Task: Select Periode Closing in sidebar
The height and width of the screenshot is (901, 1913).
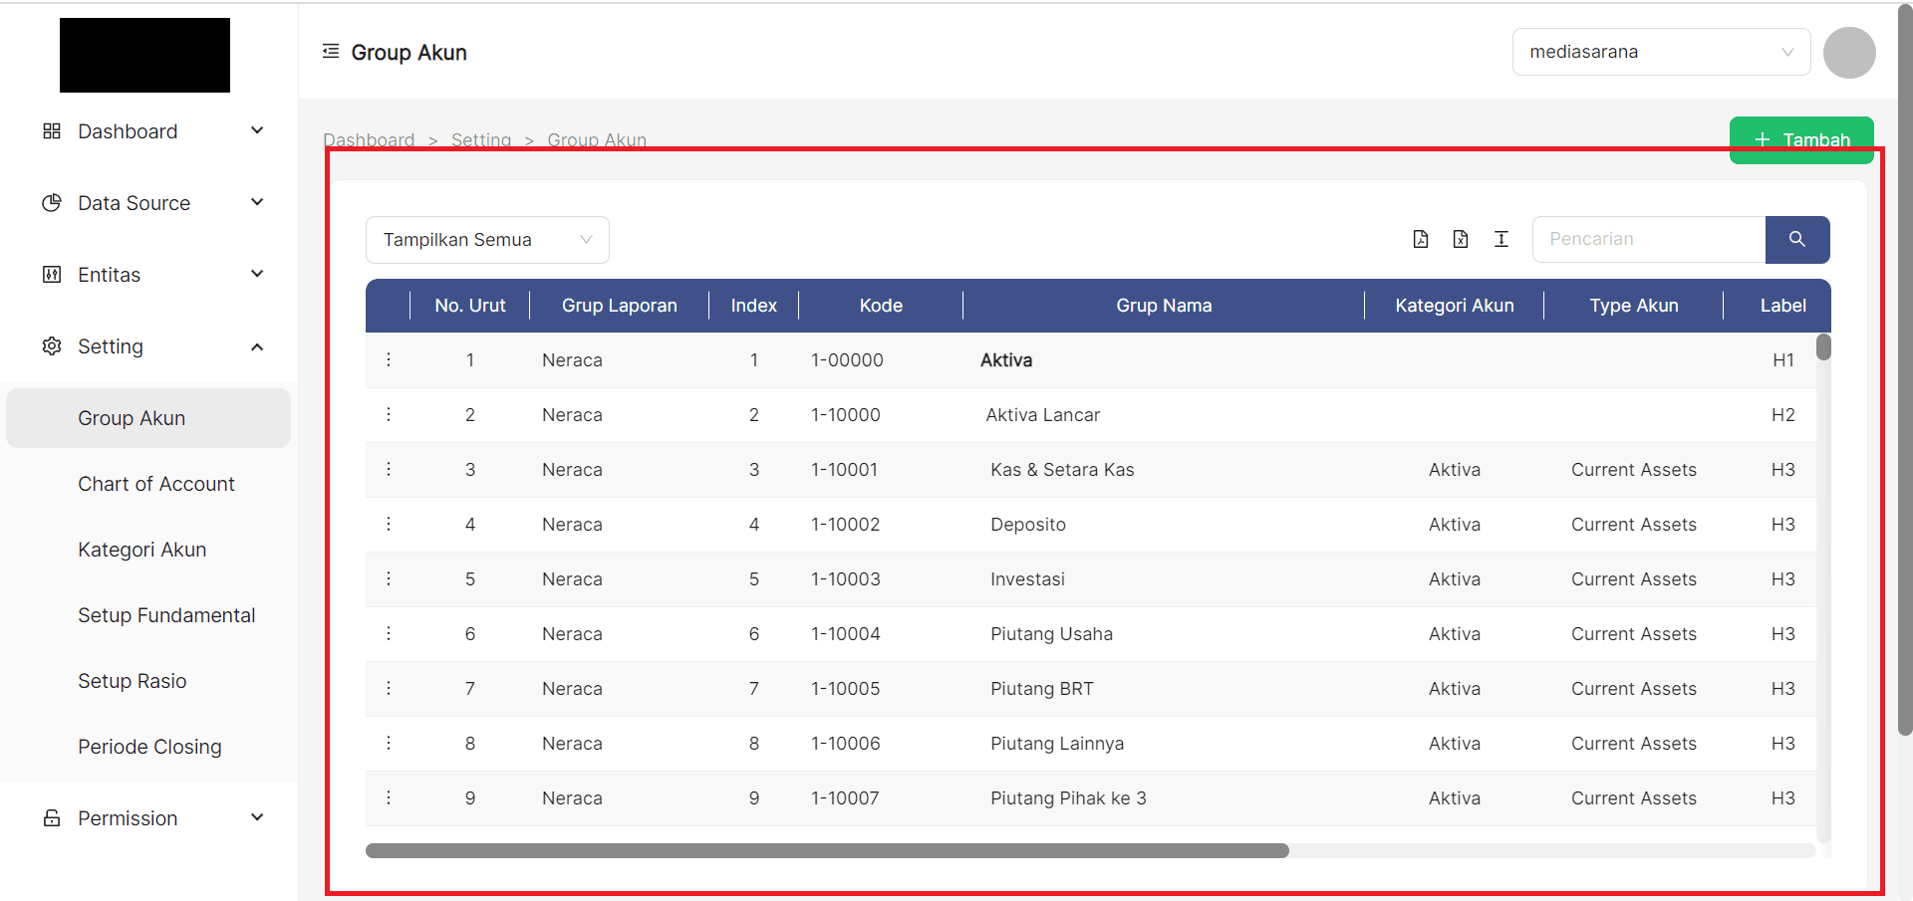Action: [x=149, y=747]
